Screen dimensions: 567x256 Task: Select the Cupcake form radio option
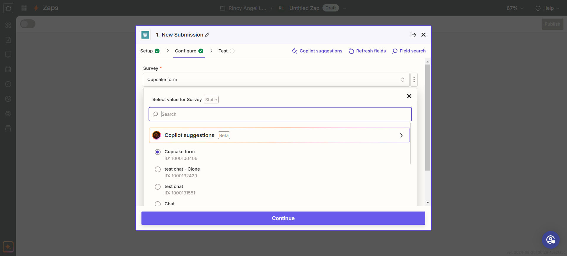[158, 152]
